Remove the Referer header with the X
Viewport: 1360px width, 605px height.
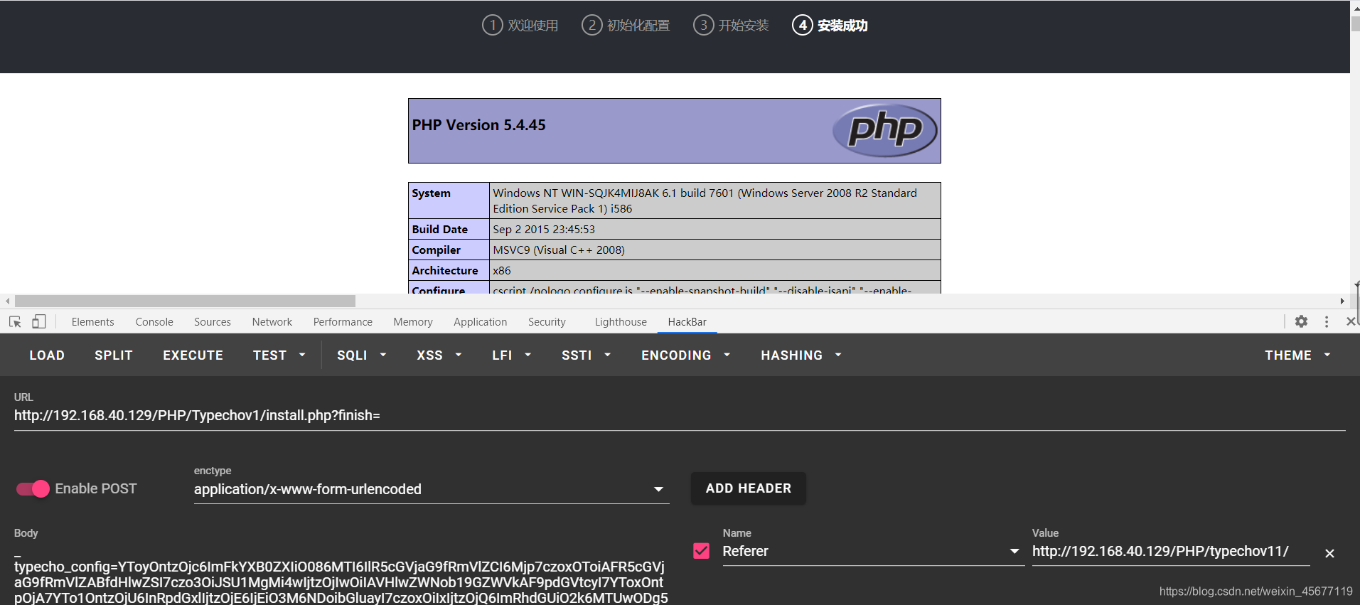tap(1329, 553)
